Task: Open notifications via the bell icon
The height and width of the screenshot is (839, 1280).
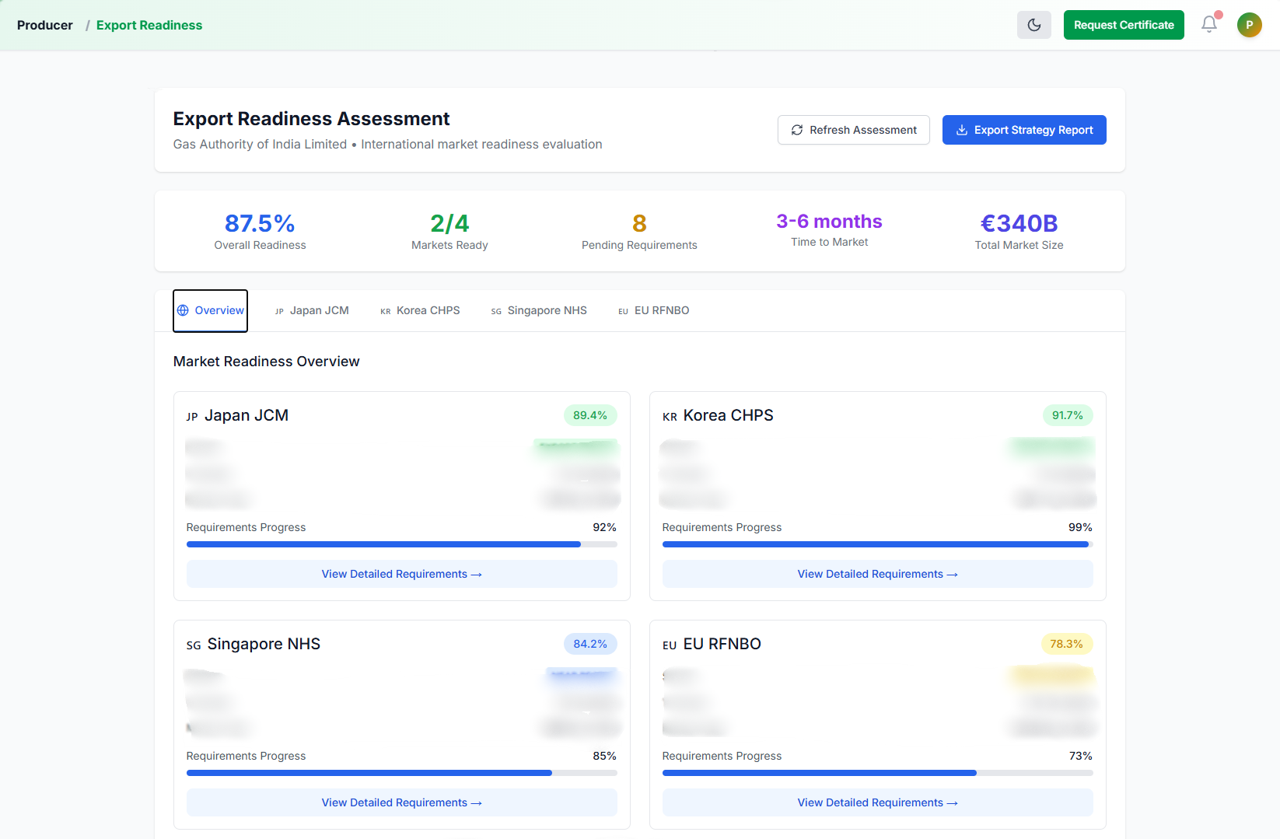Action: pos(1208,24)
